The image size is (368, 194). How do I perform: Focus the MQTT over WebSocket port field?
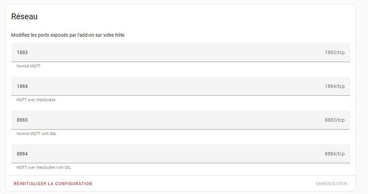(180, 86)
